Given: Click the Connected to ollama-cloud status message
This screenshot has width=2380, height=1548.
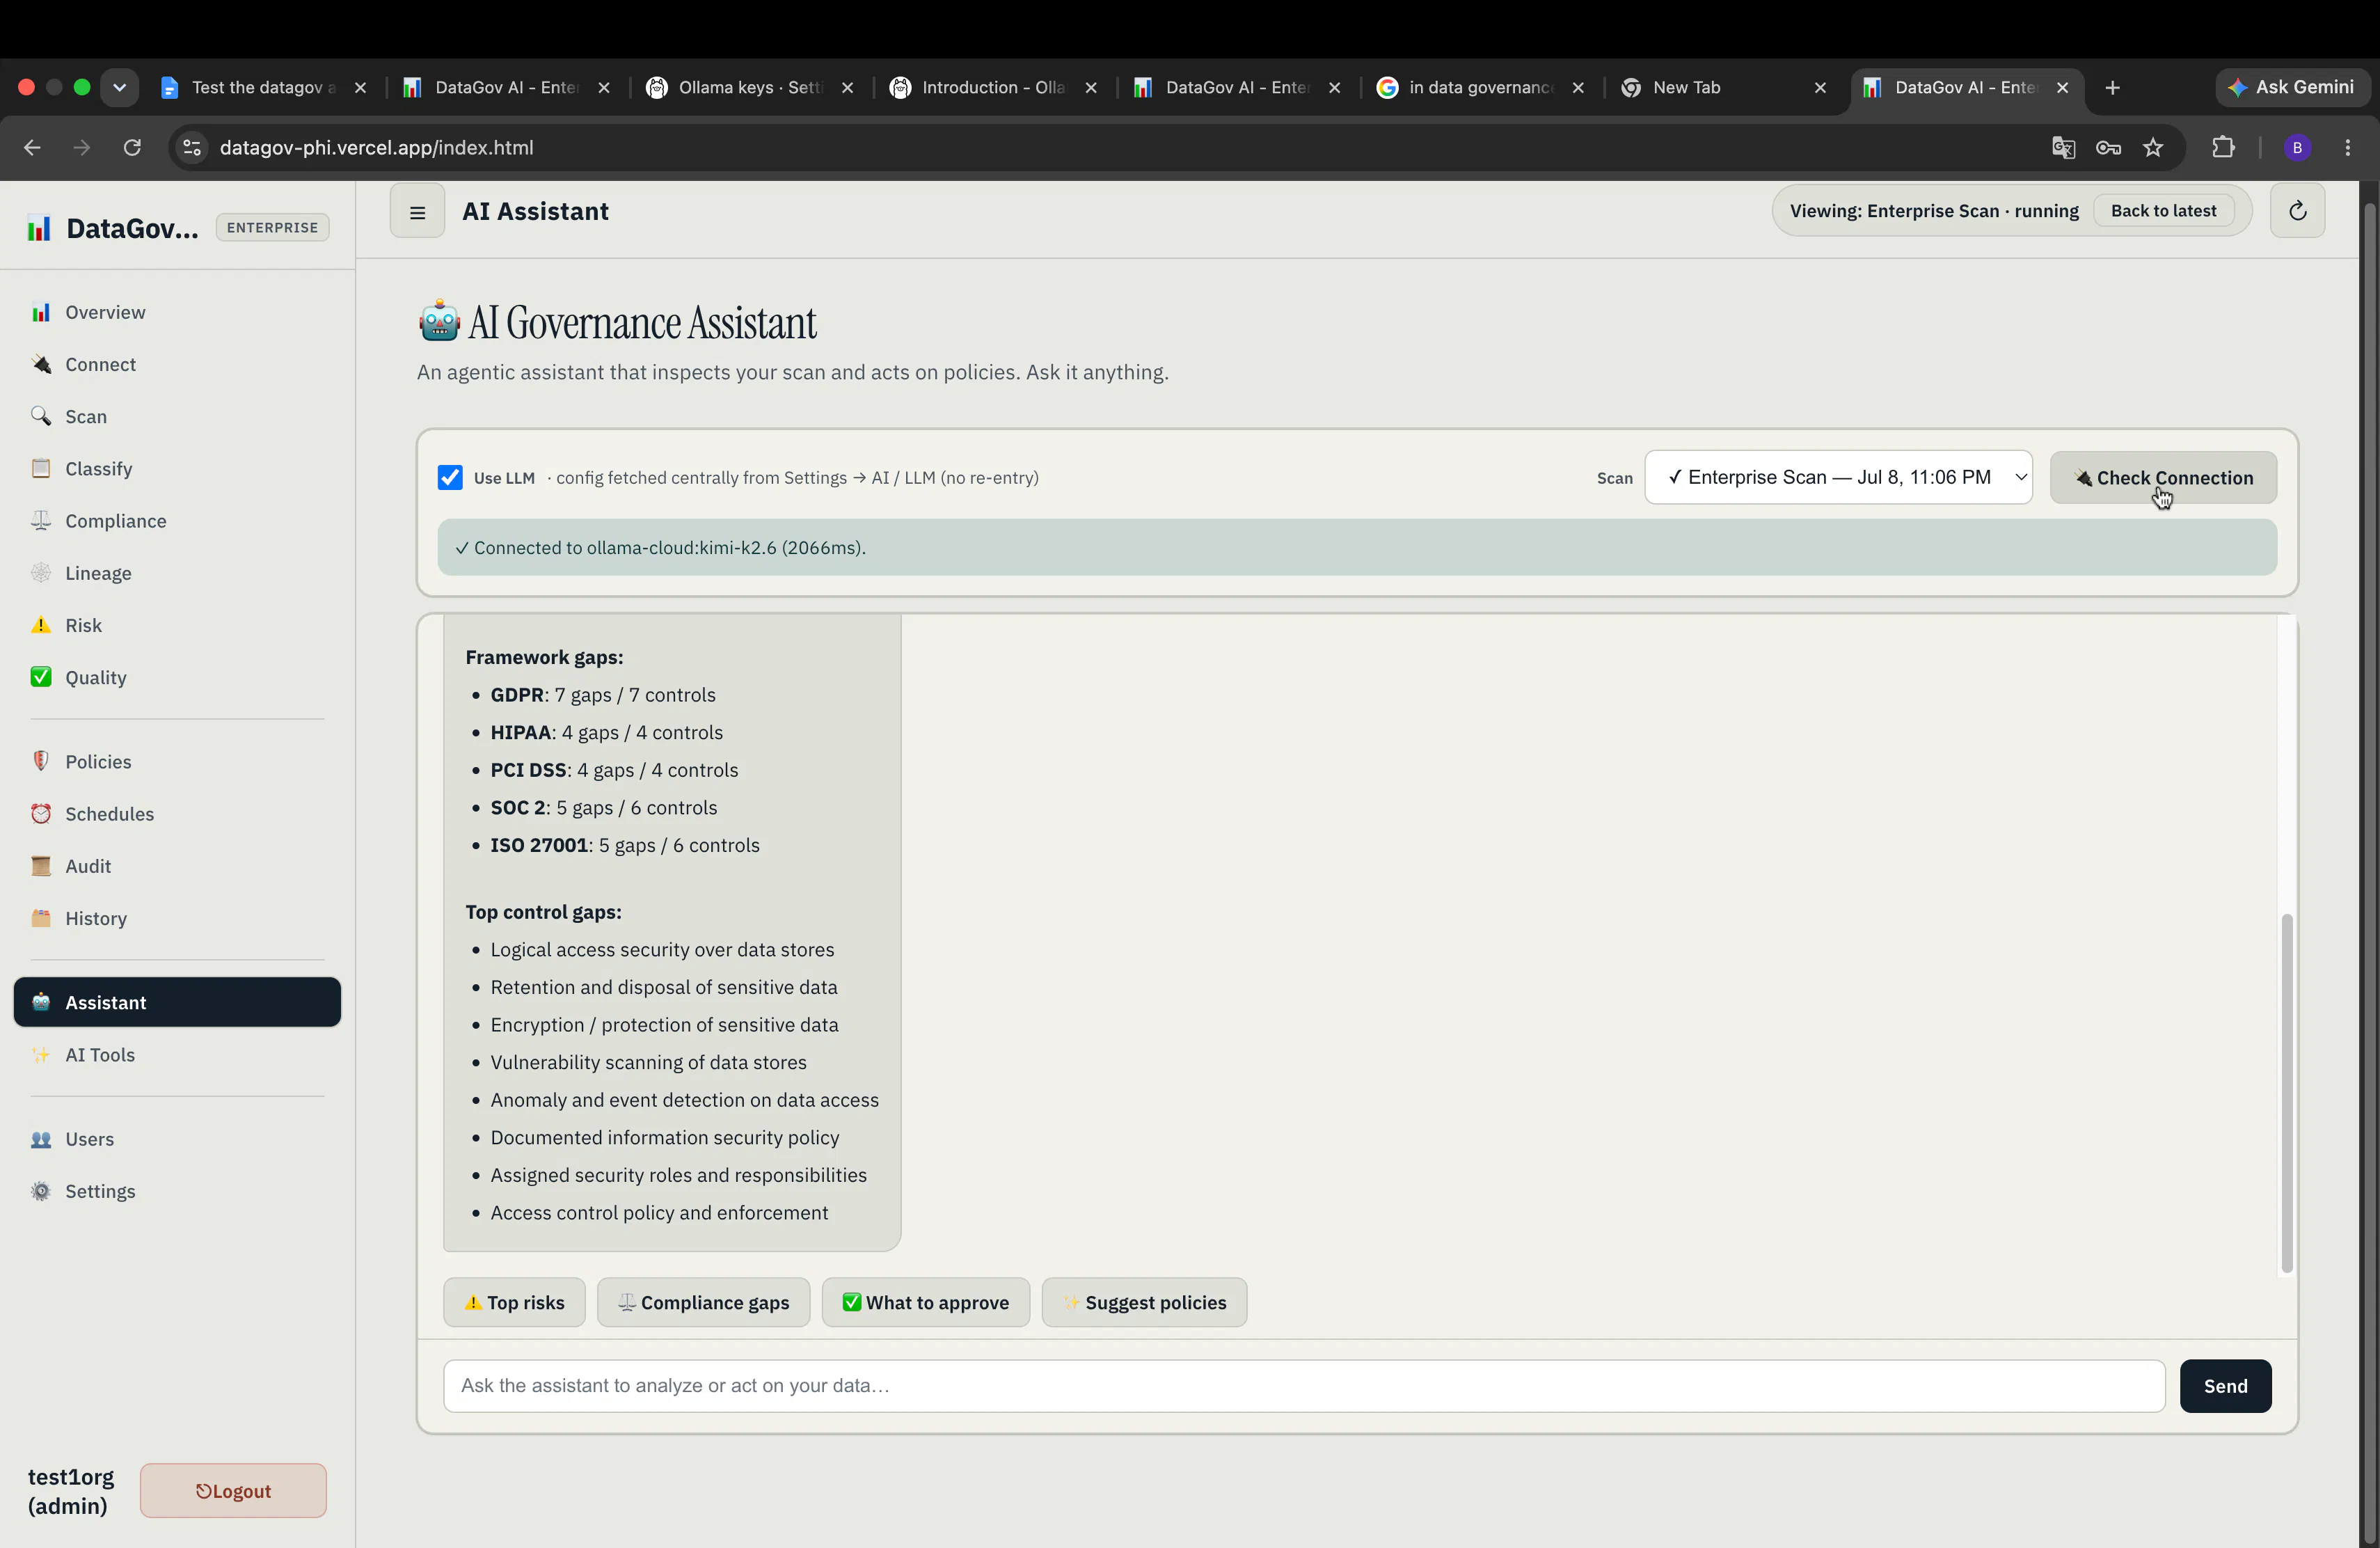Looking at the screenshot, I should [x=1357, y=547].
